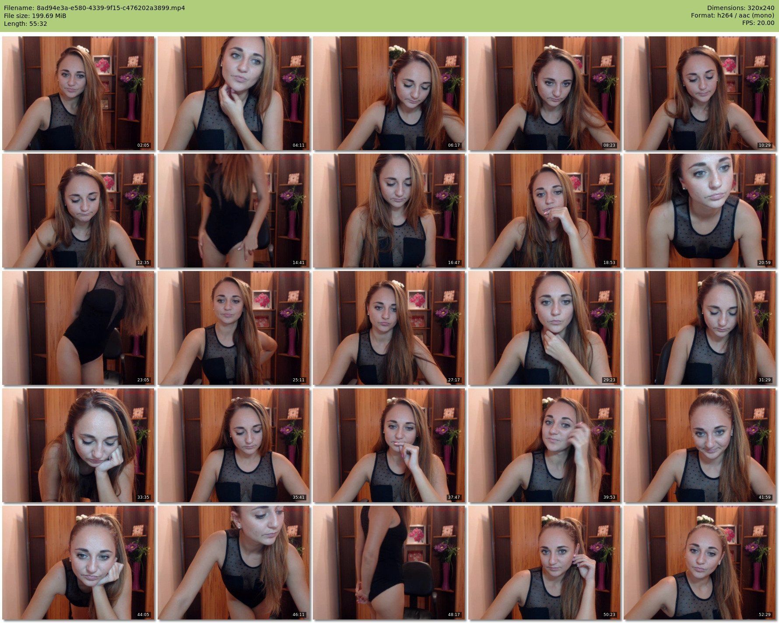Click the Format h264 / aac text
This screenshot has width=779, height=623.
[x=733, y=16]
